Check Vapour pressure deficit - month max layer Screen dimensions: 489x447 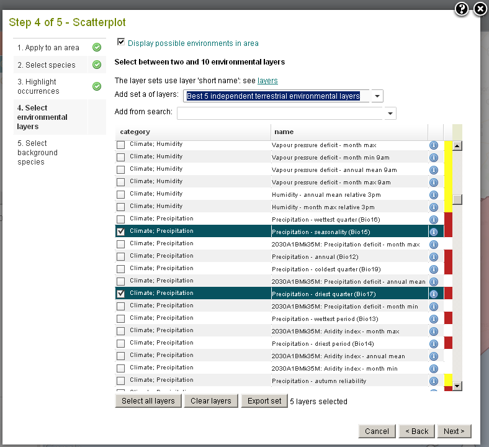pyautogui.click(x=120, y=145)
